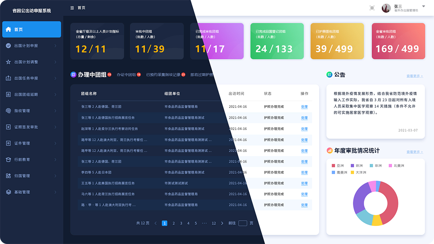Click the page number jump input box

click(242, 223)
